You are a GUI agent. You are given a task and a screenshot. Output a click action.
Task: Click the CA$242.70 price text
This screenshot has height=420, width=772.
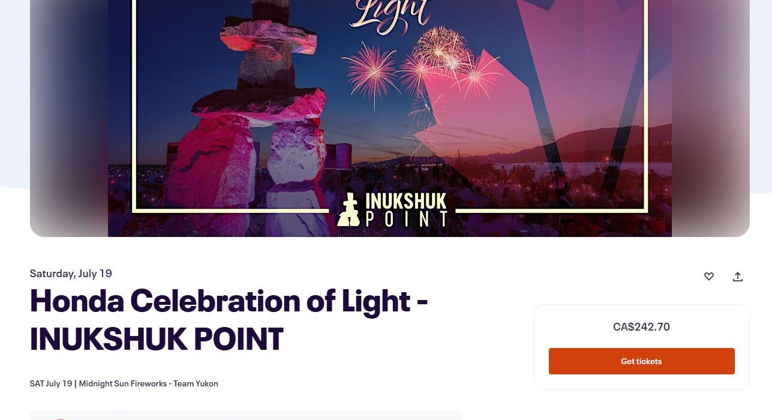[x=641, y=327]
